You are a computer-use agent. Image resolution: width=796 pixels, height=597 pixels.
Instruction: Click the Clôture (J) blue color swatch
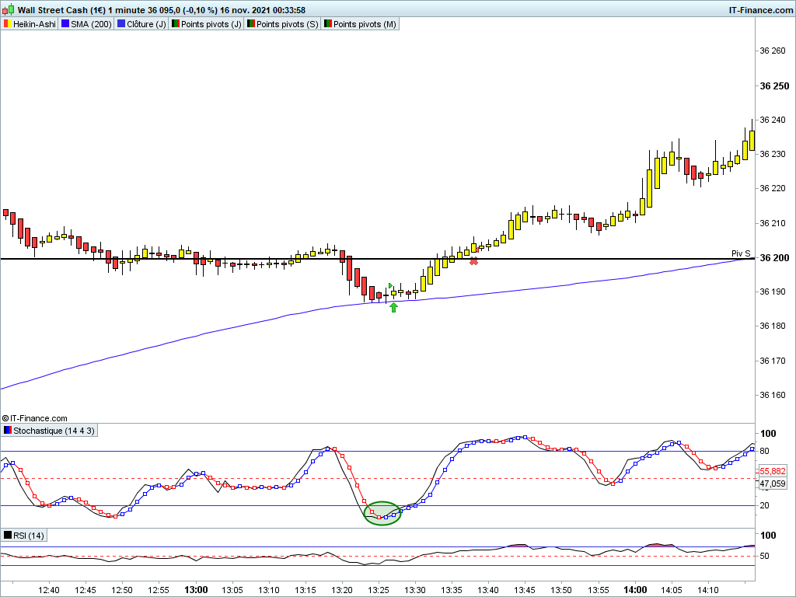[x=120, y=24]
